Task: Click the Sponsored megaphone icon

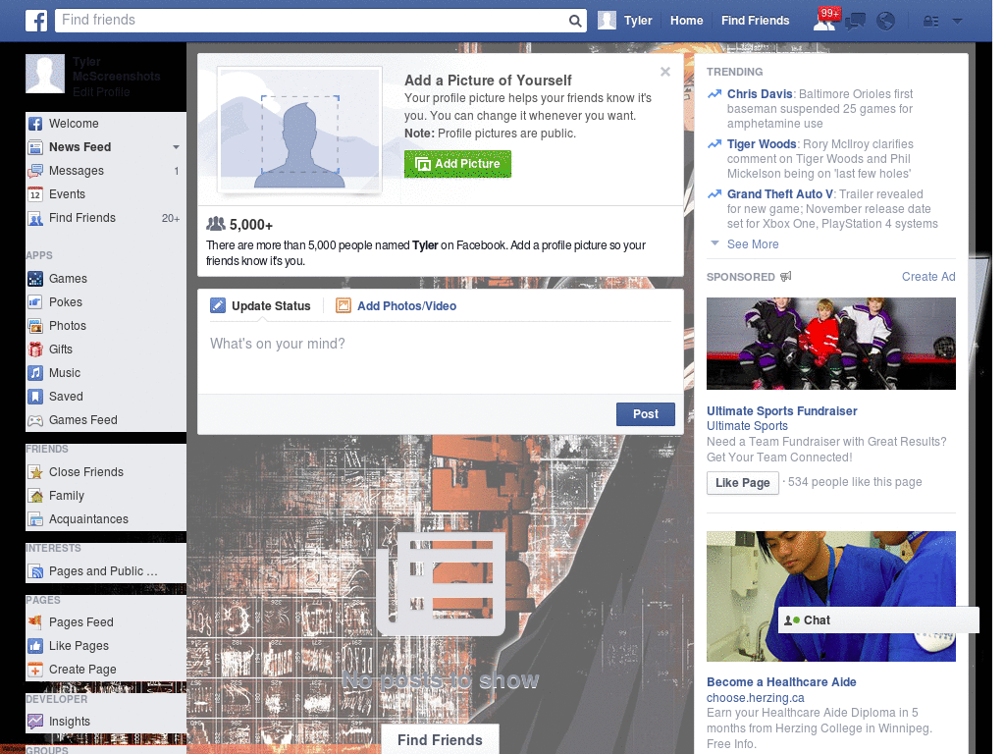Action: point(786,276)
